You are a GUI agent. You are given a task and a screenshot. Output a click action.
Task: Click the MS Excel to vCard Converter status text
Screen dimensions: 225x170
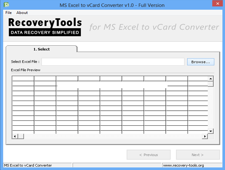28,165
